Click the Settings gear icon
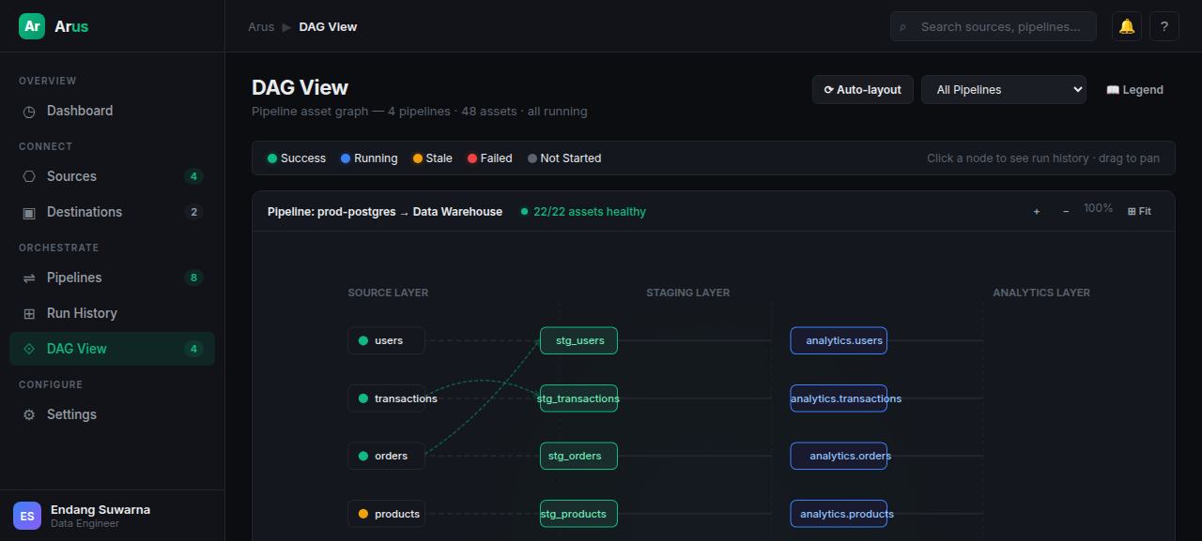 tap(29, 414)
